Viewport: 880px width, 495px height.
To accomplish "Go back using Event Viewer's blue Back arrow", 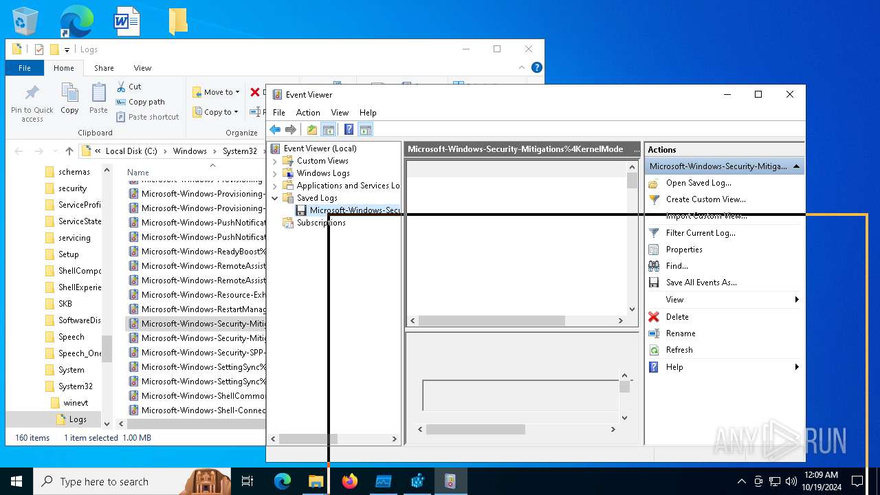I will 275,129.
